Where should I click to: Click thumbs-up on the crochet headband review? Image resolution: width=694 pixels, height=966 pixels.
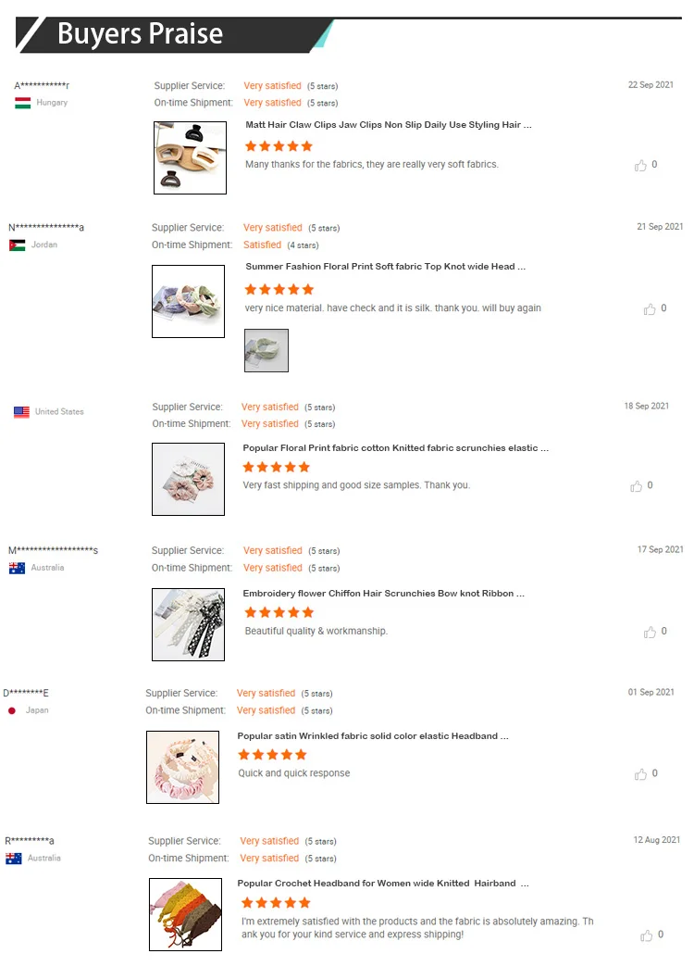(646, 935)
